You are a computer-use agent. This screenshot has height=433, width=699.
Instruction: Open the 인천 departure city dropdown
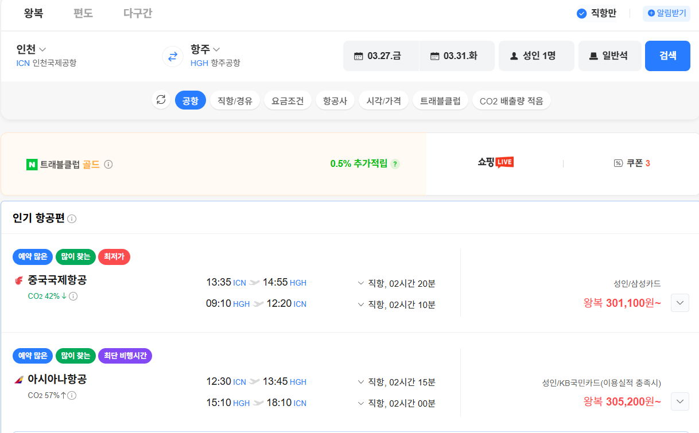(32, 49)
